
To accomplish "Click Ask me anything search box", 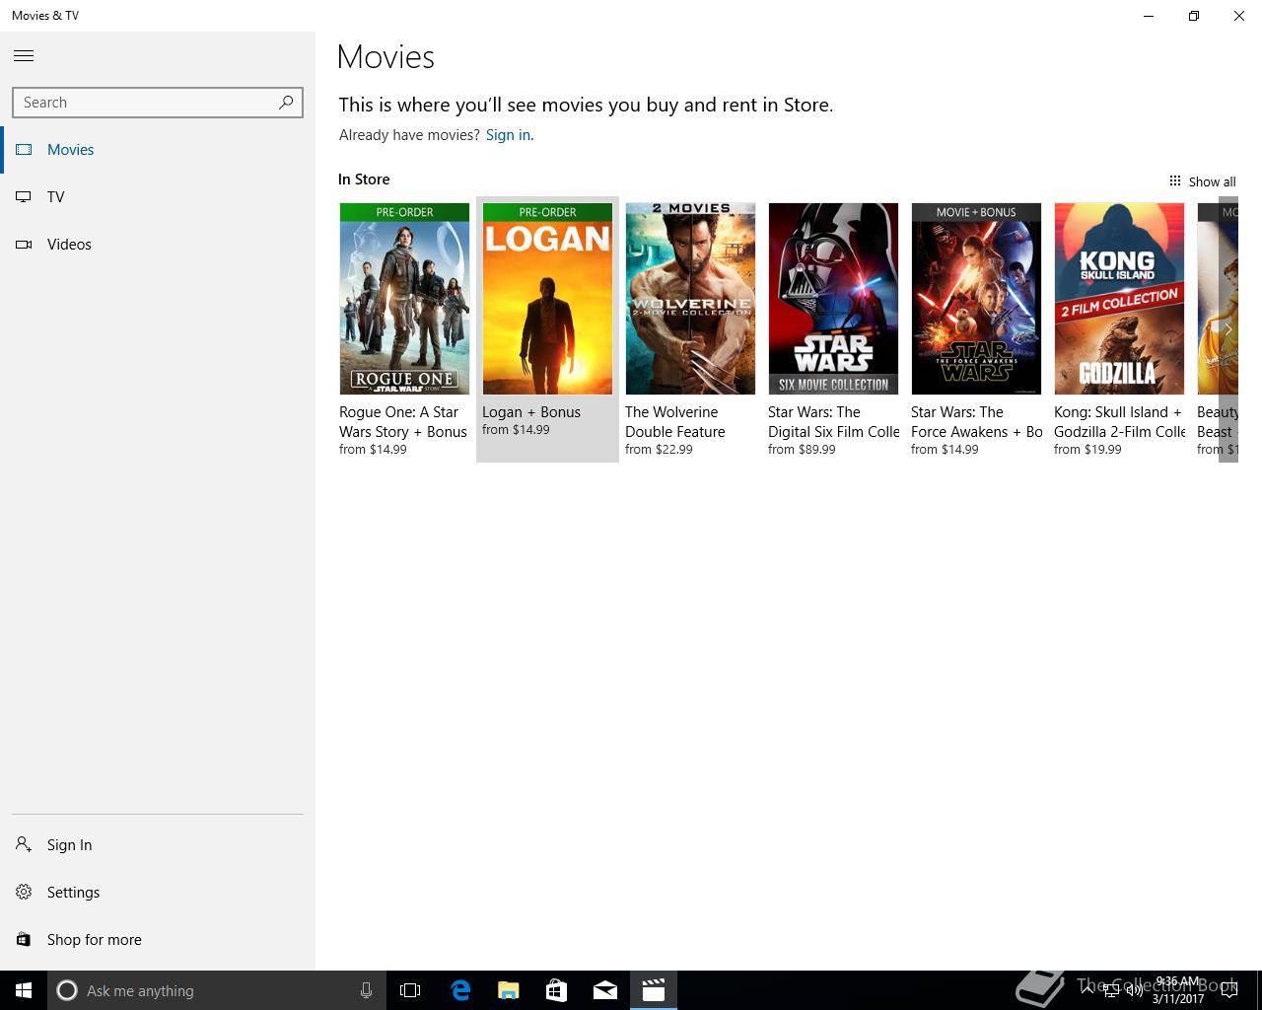I will (x=217, y=990).
